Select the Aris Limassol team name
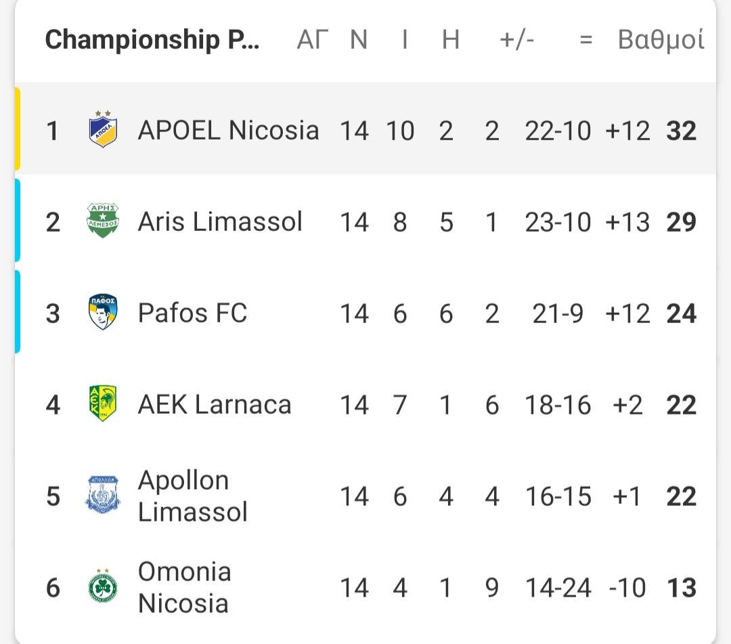This screenshot has width=731, height=644. point(220,221)
